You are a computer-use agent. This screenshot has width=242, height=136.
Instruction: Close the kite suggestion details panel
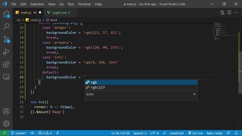coord(194,94)
